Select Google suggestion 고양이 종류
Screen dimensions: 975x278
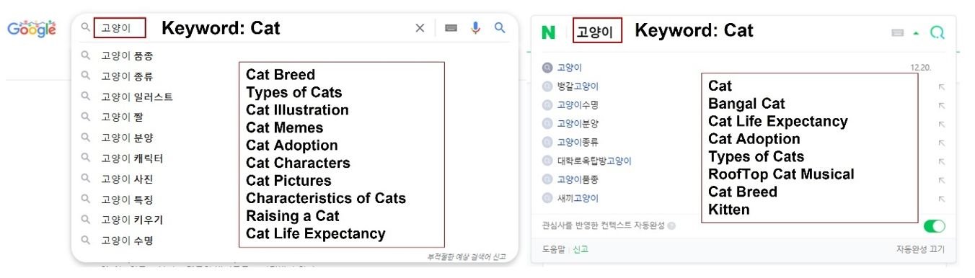pos(127,76)
